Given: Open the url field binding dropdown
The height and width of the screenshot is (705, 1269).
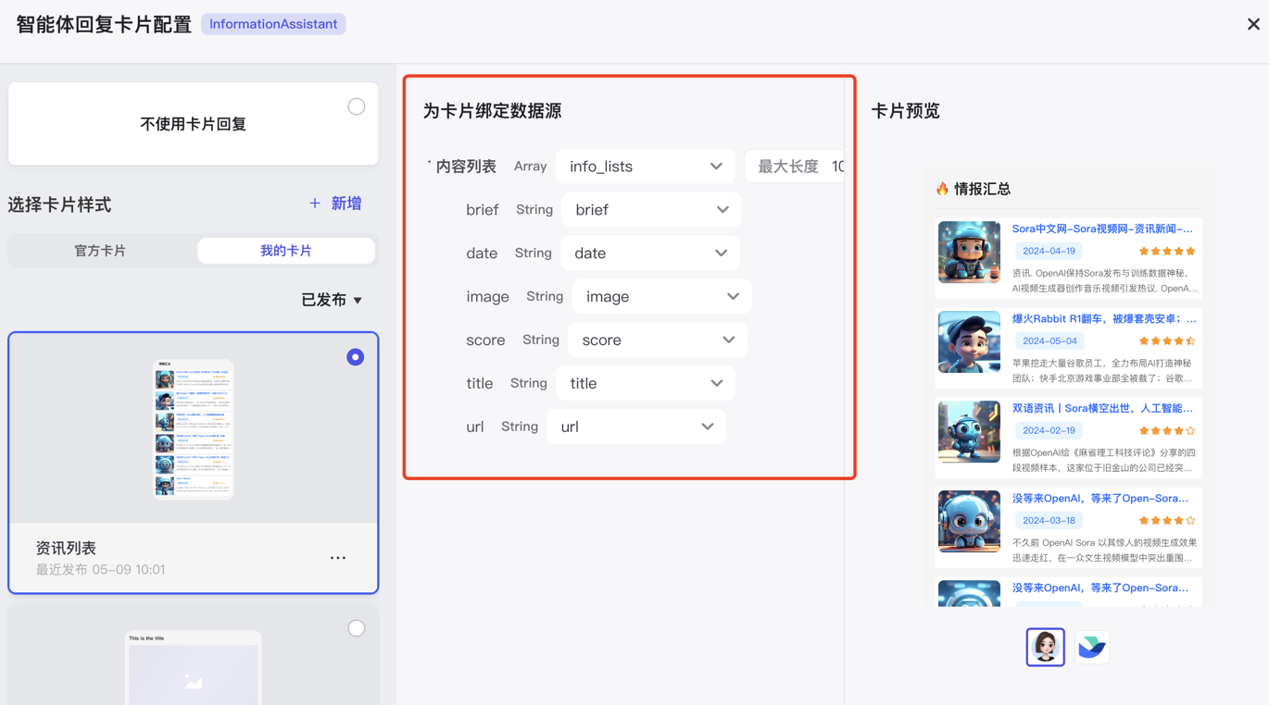Looking at the screenshot, I should (636, 427).
